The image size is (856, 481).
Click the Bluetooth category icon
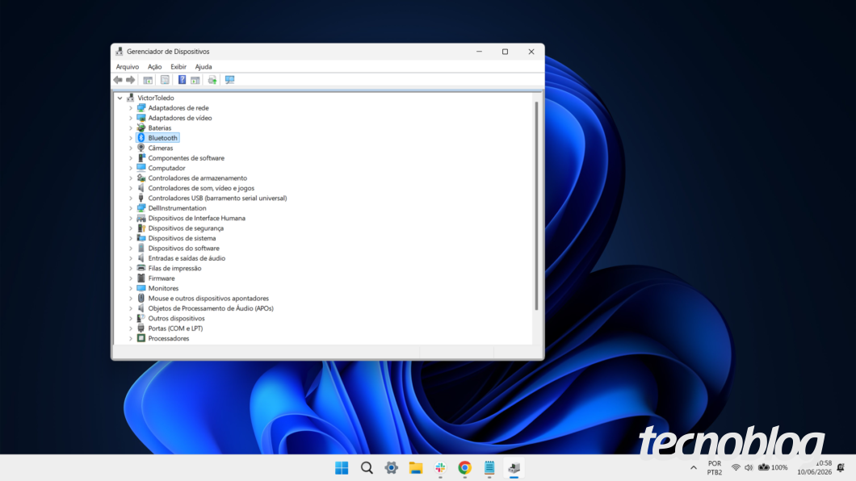click(x=141, y=138)
